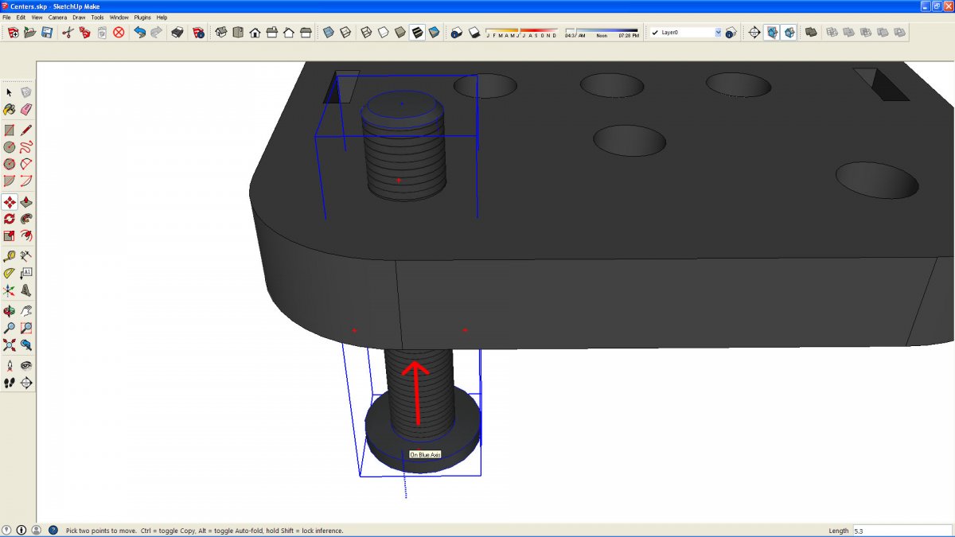Screen dimensions: 955x537
Task: Pick the Paint Bucket tool
Action: [x=9, y=109]
